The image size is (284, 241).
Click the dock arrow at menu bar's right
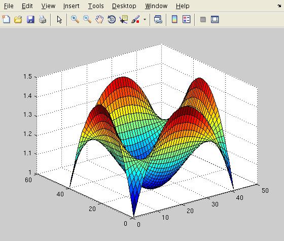279,6
